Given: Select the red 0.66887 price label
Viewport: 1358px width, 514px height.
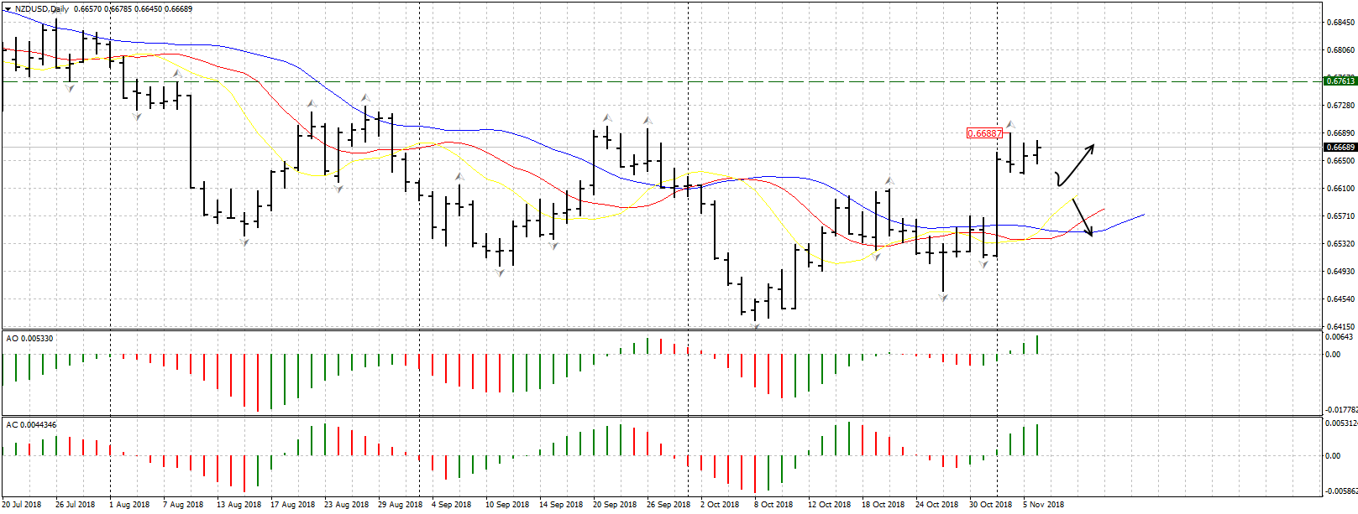Looking at the screenshot, I should (x=983, y=133).
